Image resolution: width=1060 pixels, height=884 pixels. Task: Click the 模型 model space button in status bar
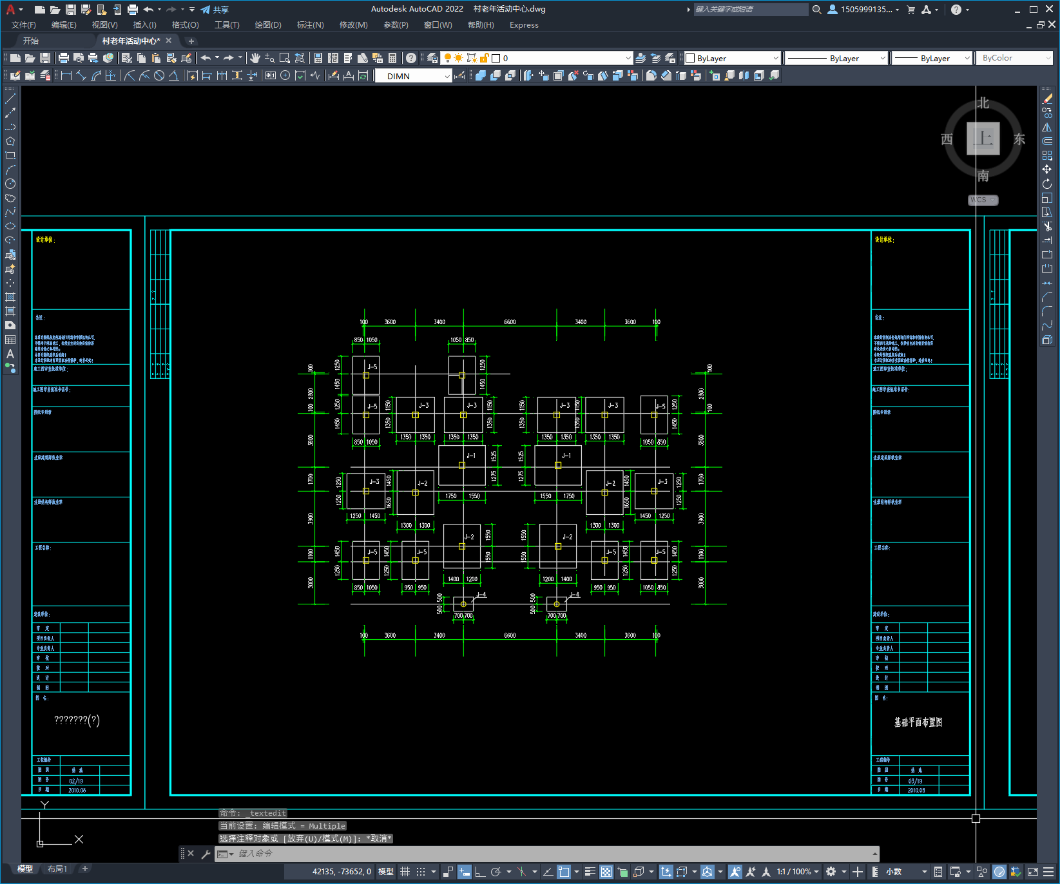(x=386, y=872)
